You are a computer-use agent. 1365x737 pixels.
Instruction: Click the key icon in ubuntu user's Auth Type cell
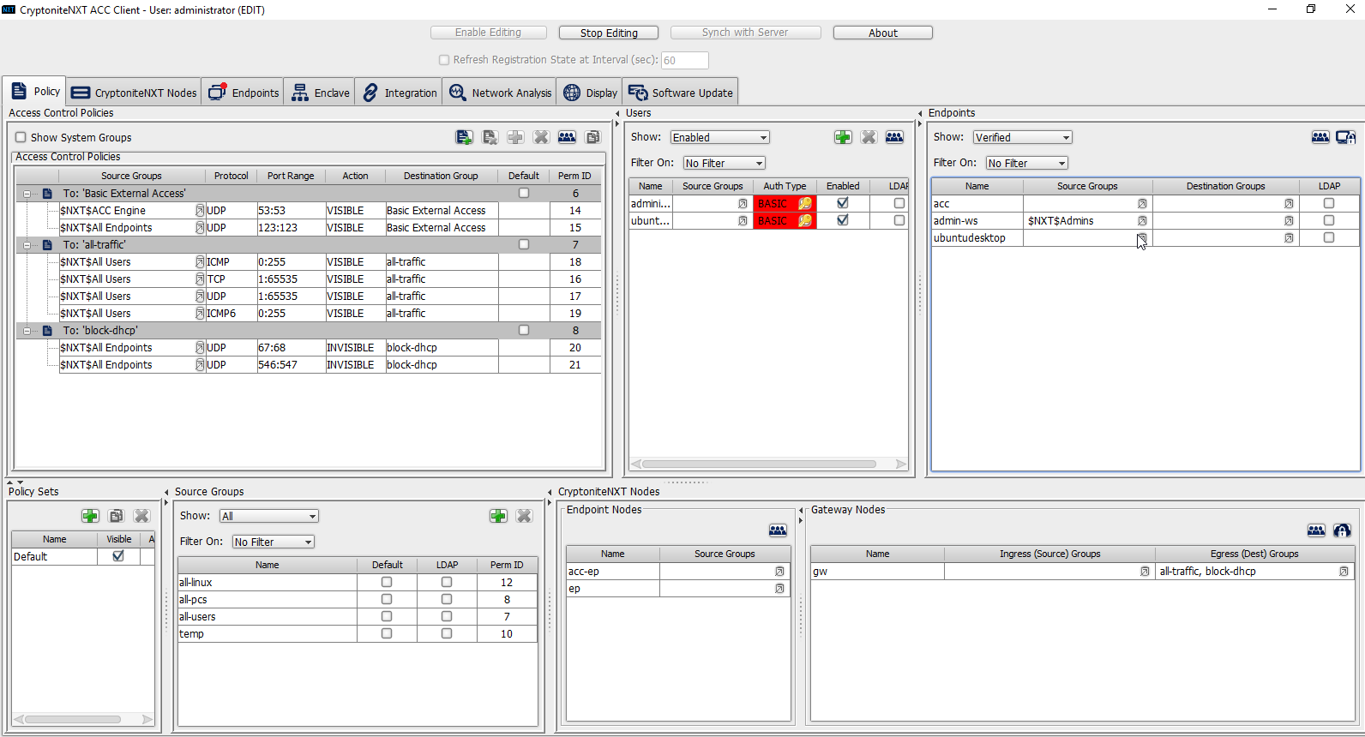[x=805, y=221]
